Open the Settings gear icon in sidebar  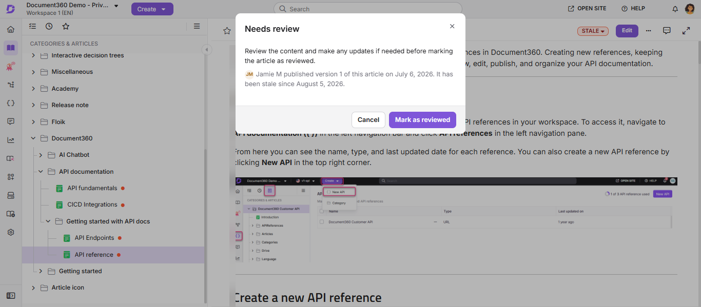click(11, 232)
